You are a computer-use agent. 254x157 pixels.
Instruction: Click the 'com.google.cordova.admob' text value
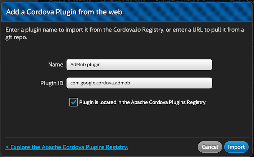tap(100, 83)
